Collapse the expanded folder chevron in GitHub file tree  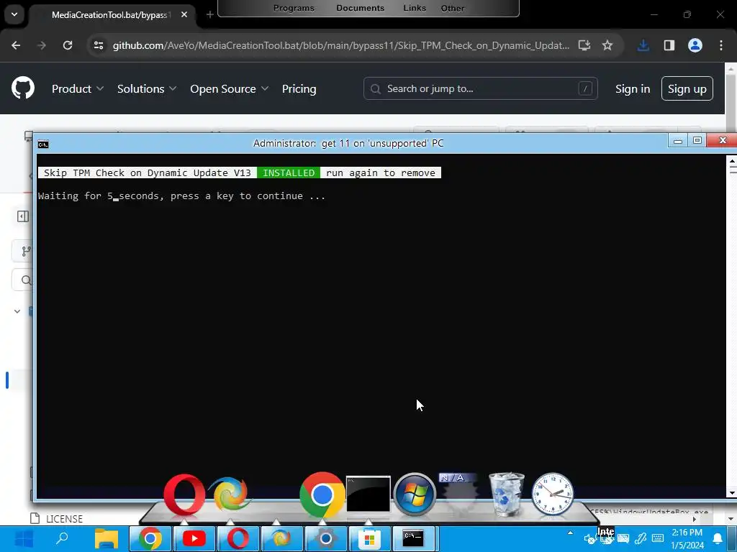click(17, 310)
